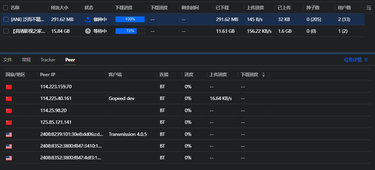Click peer upload speed 16.64 KB/s
375x170 pixels.
(221, 98)
